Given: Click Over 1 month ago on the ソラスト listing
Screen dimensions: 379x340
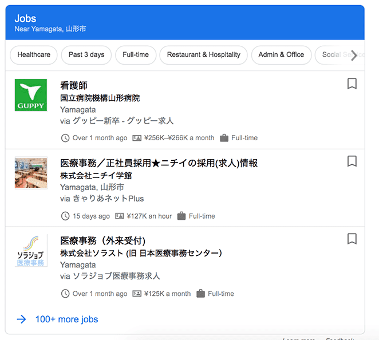Looking at the screenshot, I should point(100,294).
